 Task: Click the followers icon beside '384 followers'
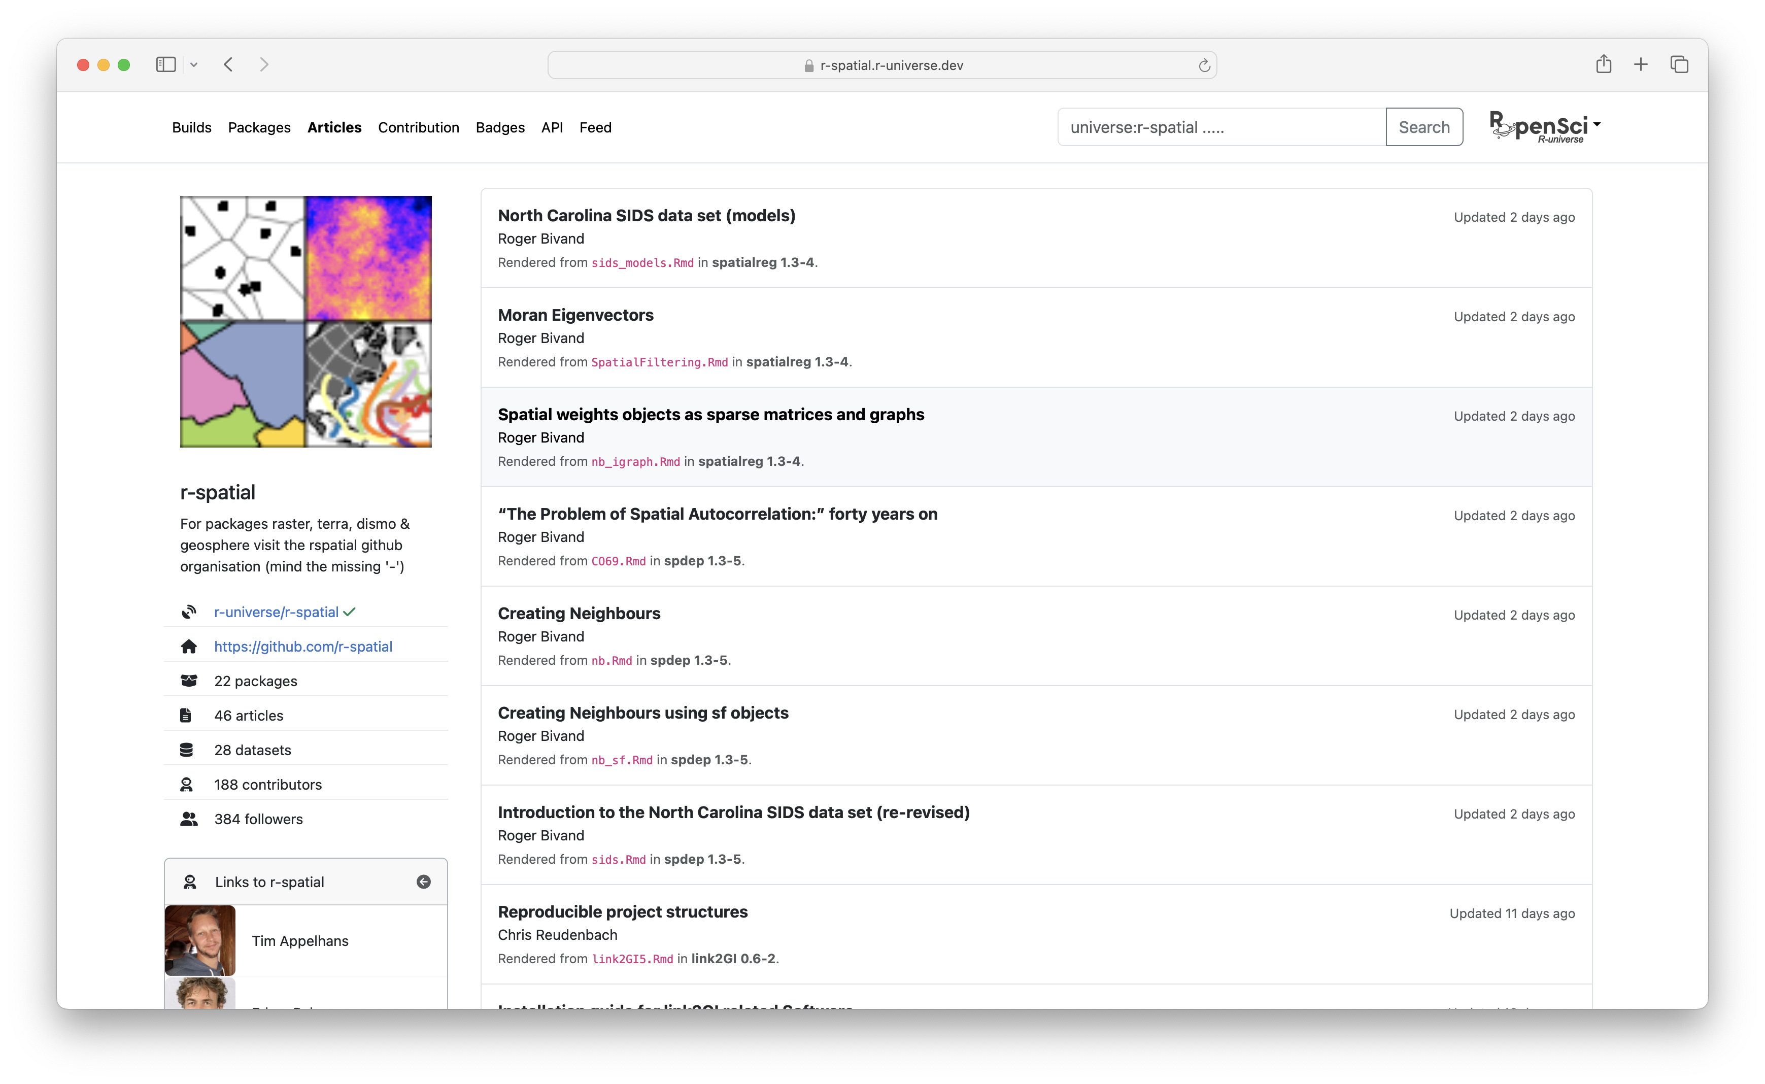(x=189, y=818)
